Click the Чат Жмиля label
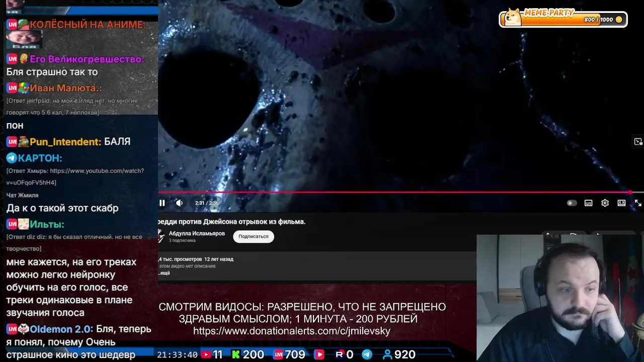The height and width of the screenshot is (362, 644). point(22,195)
